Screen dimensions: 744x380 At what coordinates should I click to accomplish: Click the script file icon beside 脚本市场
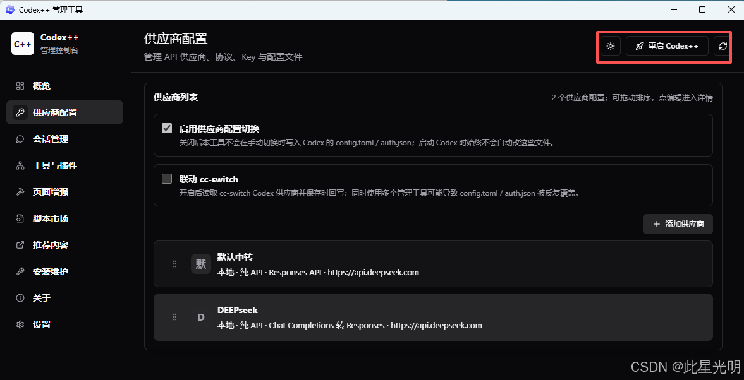(x=20, y=218)
